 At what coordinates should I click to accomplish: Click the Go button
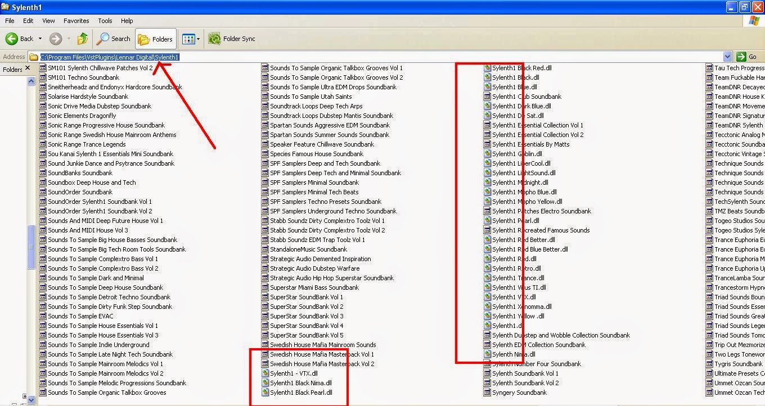coord(748,57)
